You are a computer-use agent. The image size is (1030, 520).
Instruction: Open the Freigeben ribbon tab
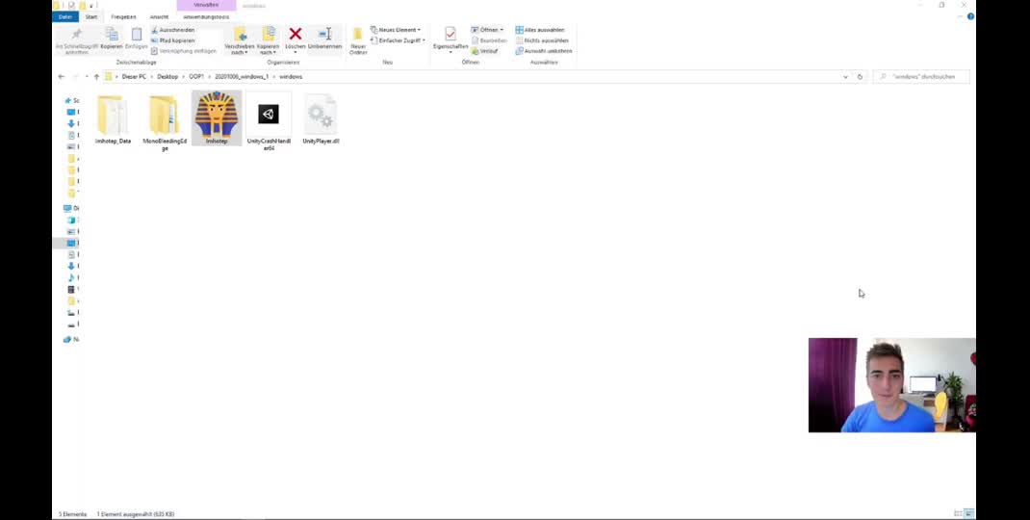click(123, 16)
